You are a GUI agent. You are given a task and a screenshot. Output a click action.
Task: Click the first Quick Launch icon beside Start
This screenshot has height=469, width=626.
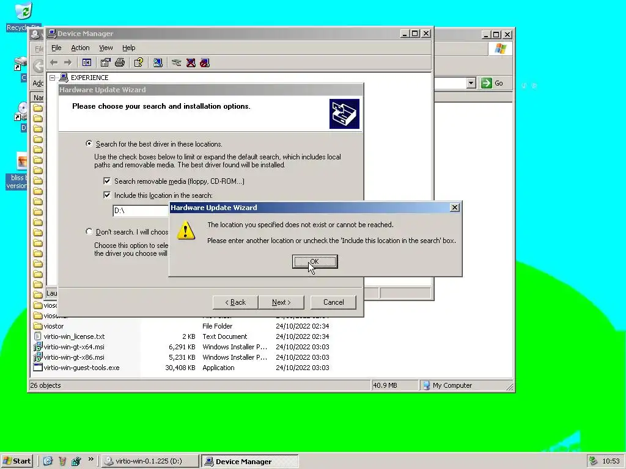click(x=48, y=461)
